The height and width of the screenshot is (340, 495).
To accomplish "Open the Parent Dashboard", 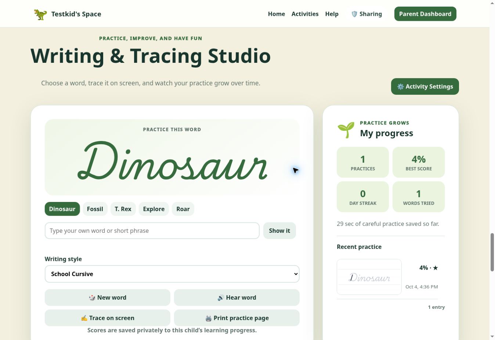I will pos(425,14).
